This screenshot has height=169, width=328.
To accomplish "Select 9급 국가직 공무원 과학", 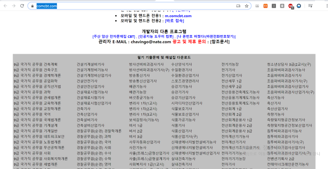I will 32,92.
